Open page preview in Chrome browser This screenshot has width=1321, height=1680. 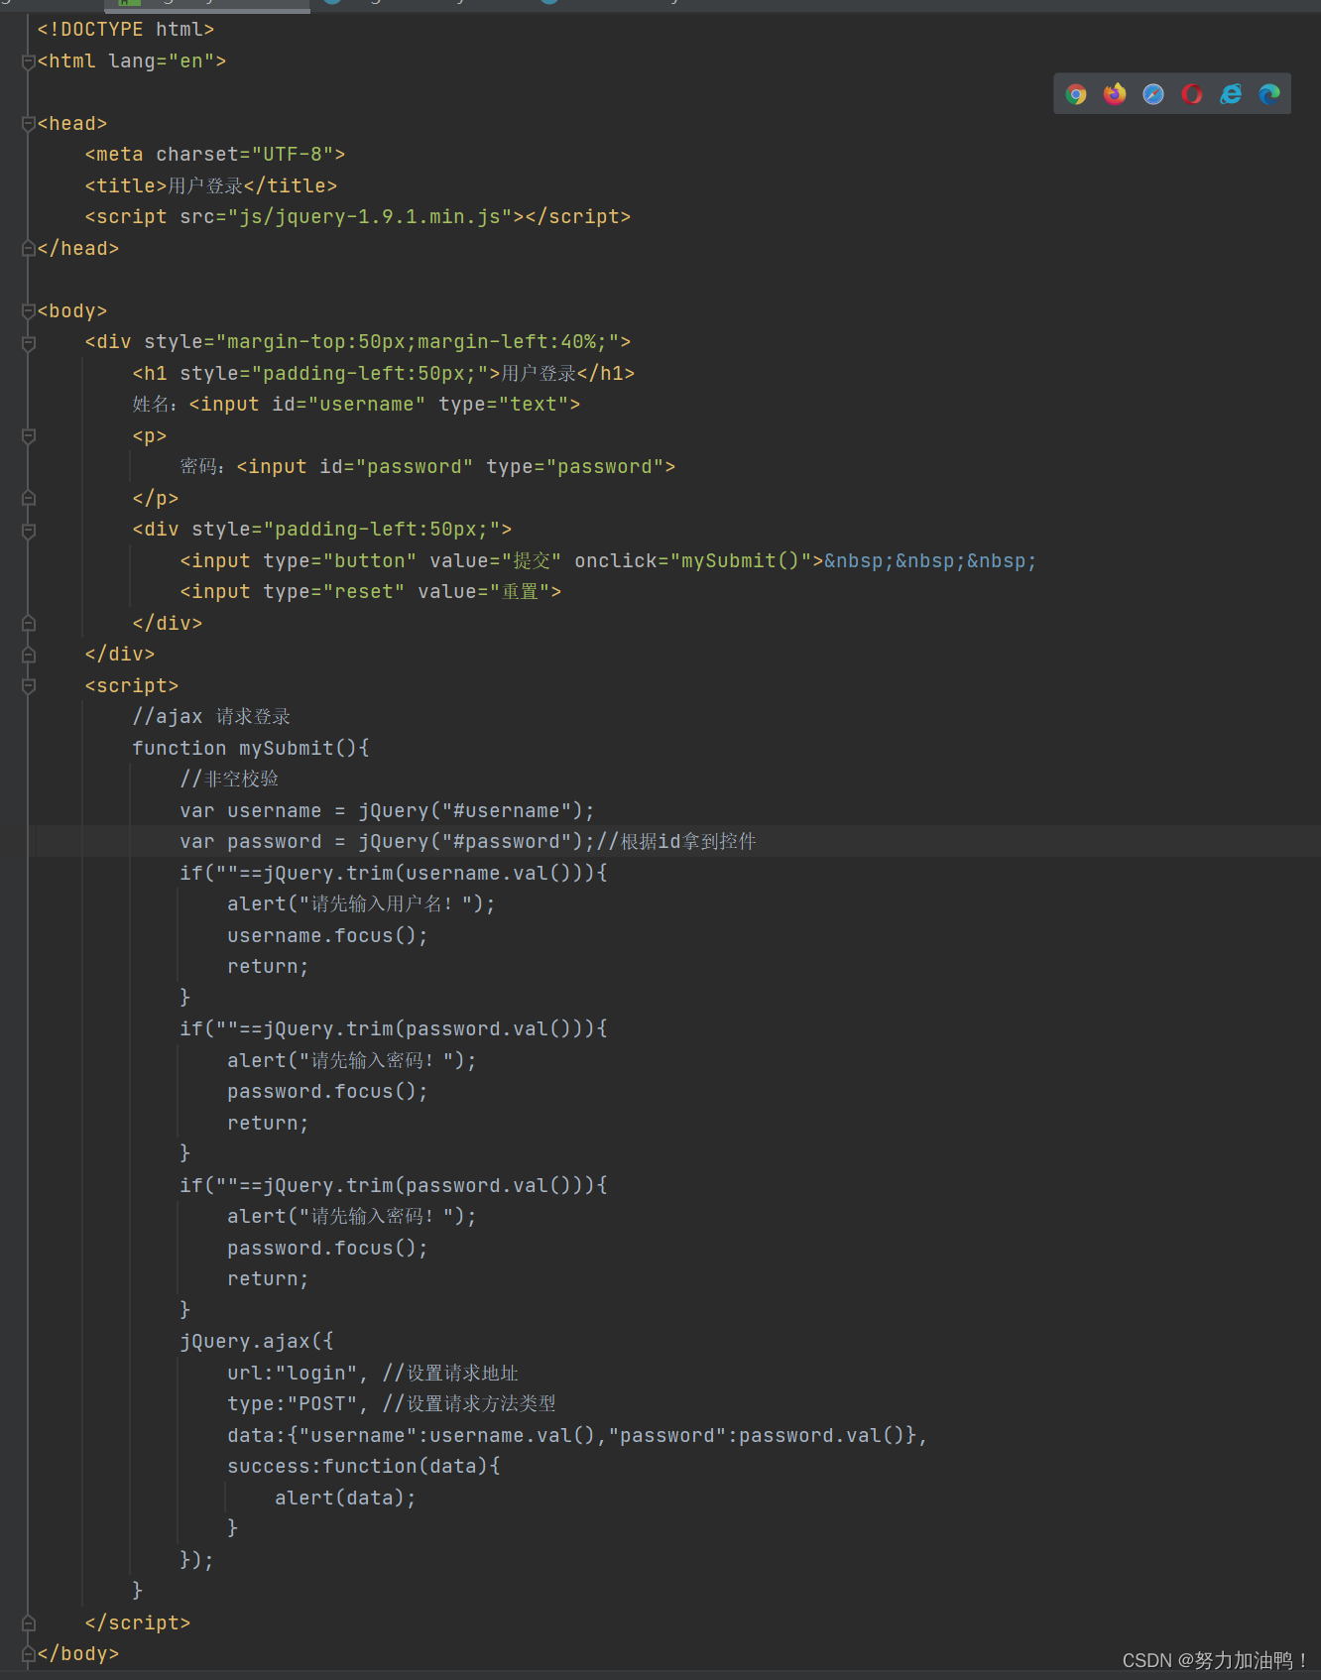click(1076, 94)
